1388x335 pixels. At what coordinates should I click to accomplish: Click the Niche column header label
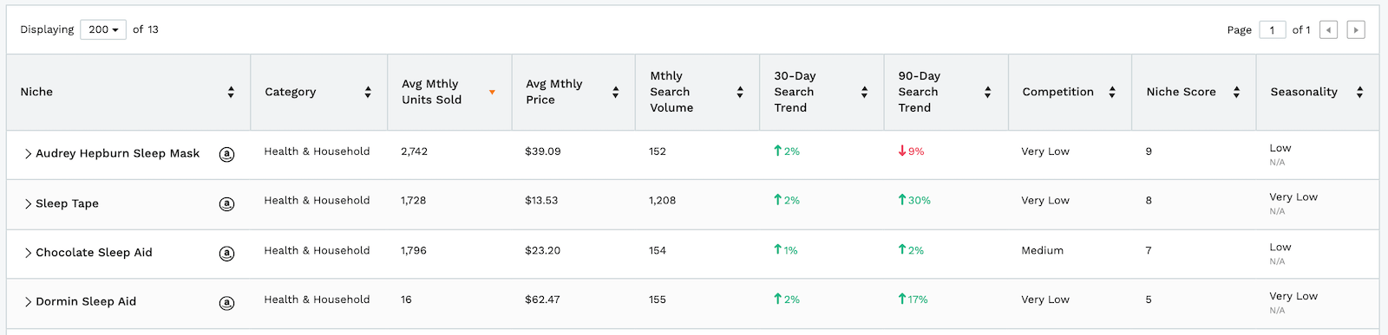36,92
